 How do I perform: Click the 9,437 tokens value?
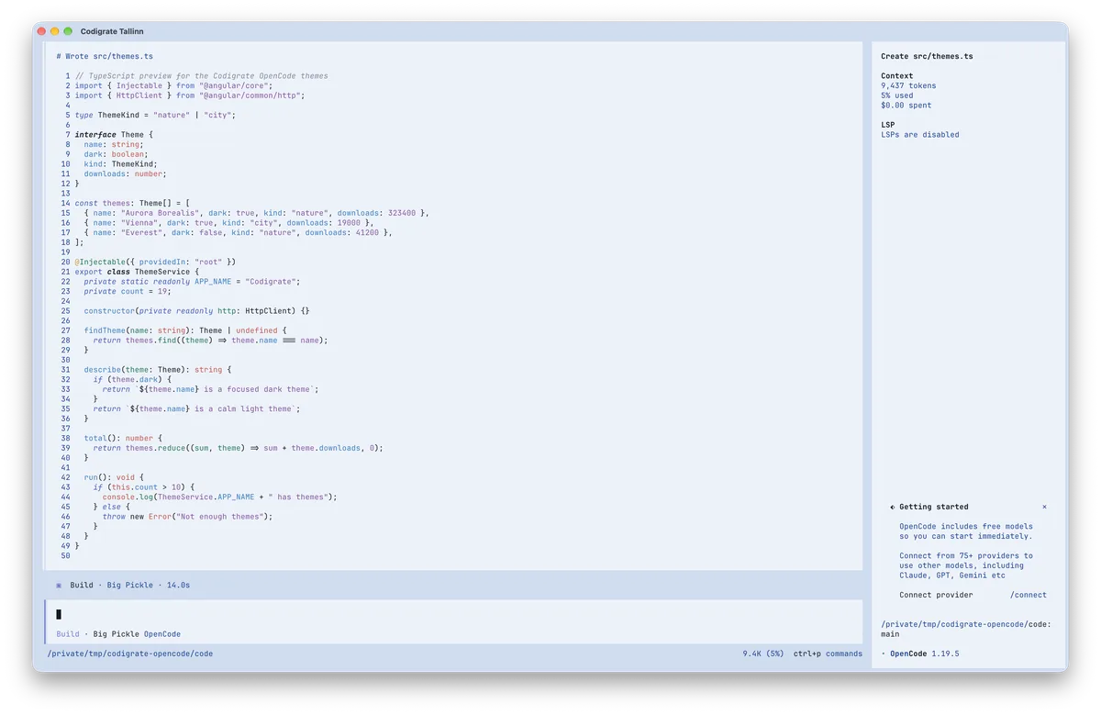(x=908, y=85)
